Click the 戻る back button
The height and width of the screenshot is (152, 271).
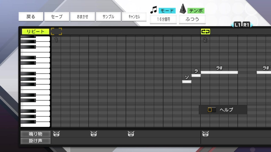[31, 17]
